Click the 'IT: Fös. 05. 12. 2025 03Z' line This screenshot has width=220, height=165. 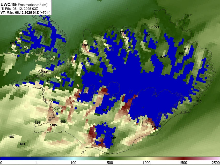coord(19,9)
